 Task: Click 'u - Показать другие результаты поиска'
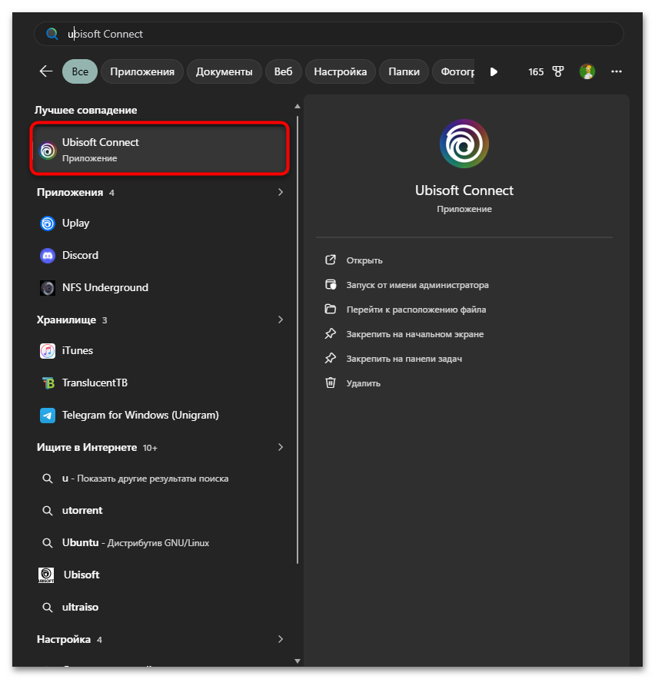(160, 479)
